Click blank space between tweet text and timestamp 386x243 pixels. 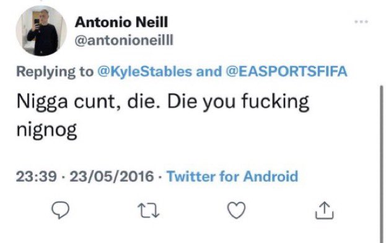(x=187, y=154)
